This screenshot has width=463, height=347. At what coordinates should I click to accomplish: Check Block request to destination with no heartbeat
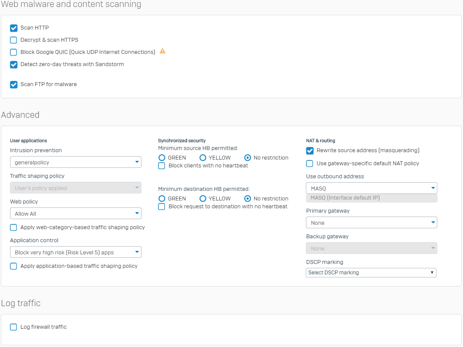point(161,207)
